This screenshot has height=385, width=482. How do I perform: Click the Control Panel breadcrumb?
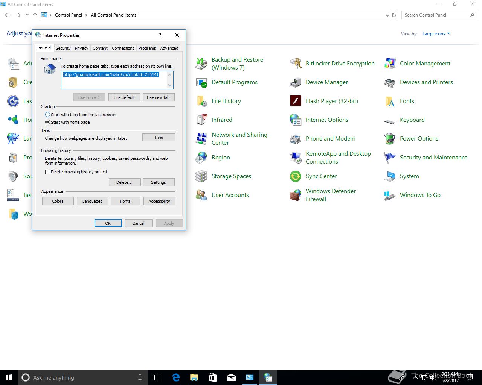click(69, 15)
